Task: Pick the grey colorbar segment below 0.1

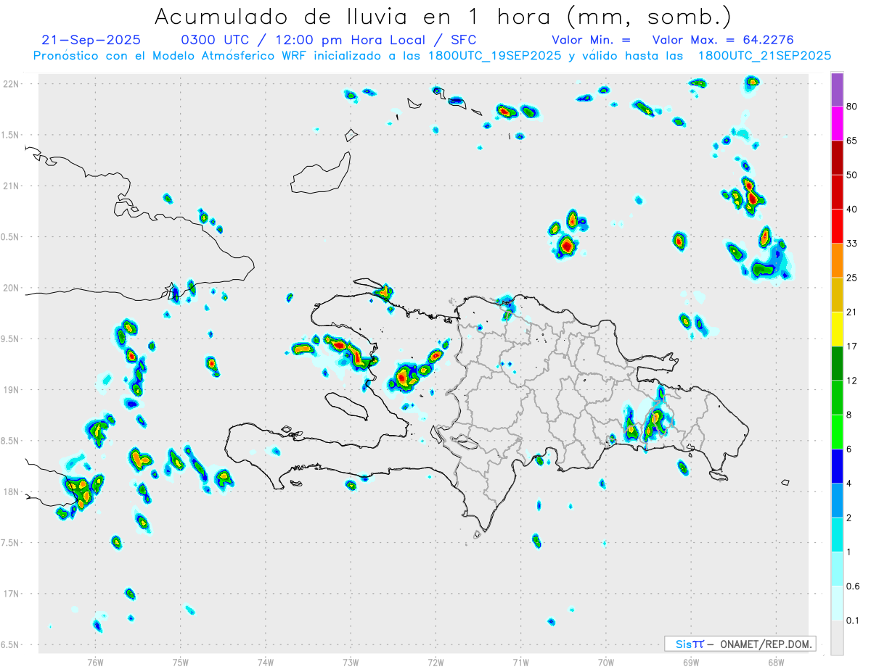Action: coord(837,637)
